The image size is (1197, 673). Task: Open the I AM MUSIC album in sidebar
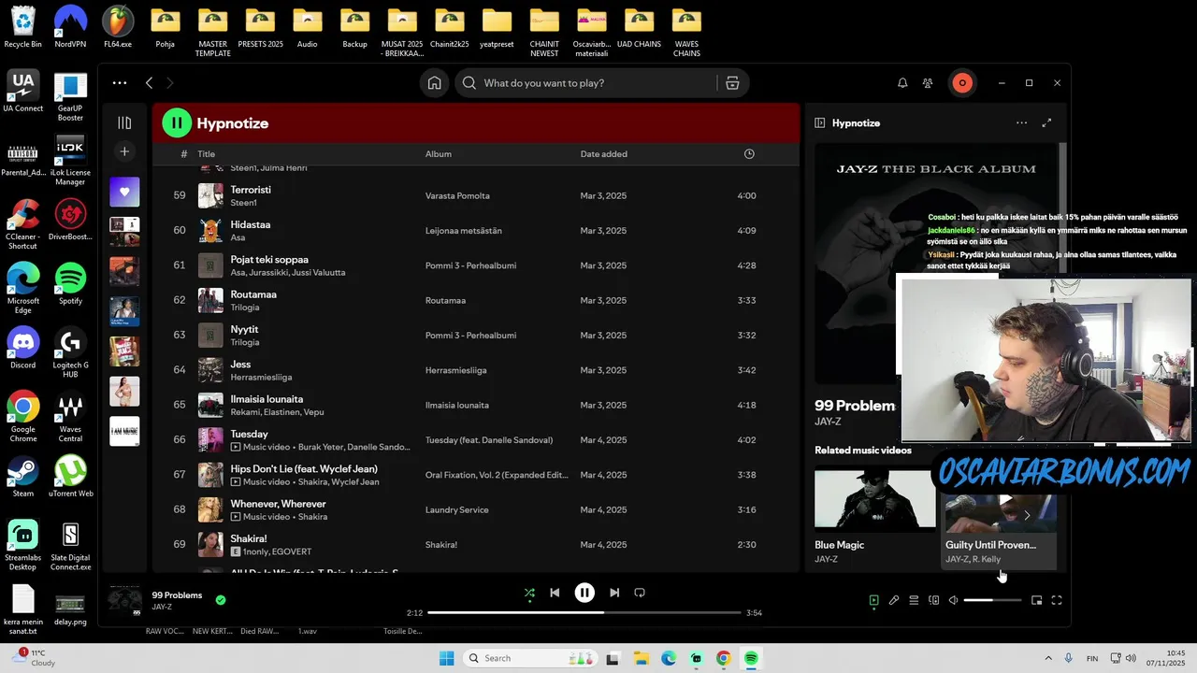pyautogui.click(x=124, y=431)
